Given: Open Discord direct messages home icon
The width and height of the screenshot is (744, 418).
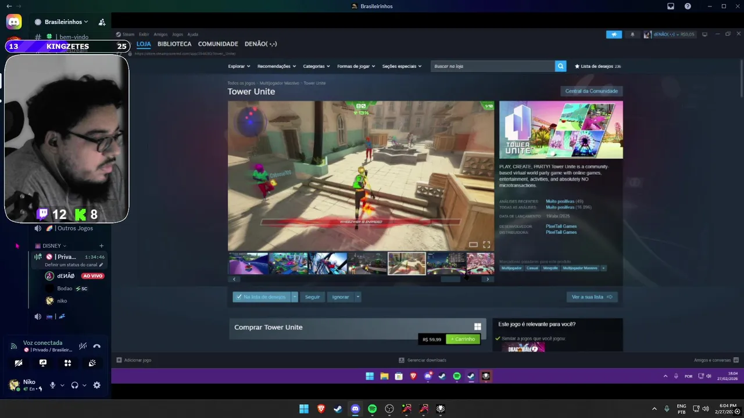Looking at the screenshot, I should (x=14, y=22).
